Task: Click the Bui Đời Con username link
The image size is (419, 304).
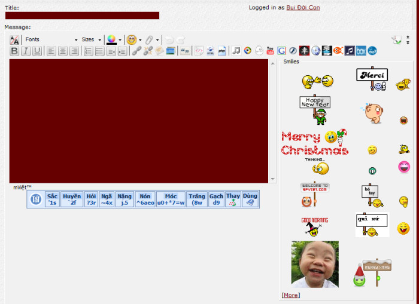Action: (x=303, y=8)
